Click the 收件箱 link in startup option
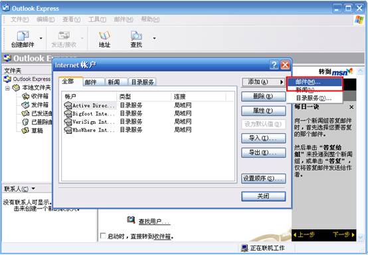 (x=162, y=236)
